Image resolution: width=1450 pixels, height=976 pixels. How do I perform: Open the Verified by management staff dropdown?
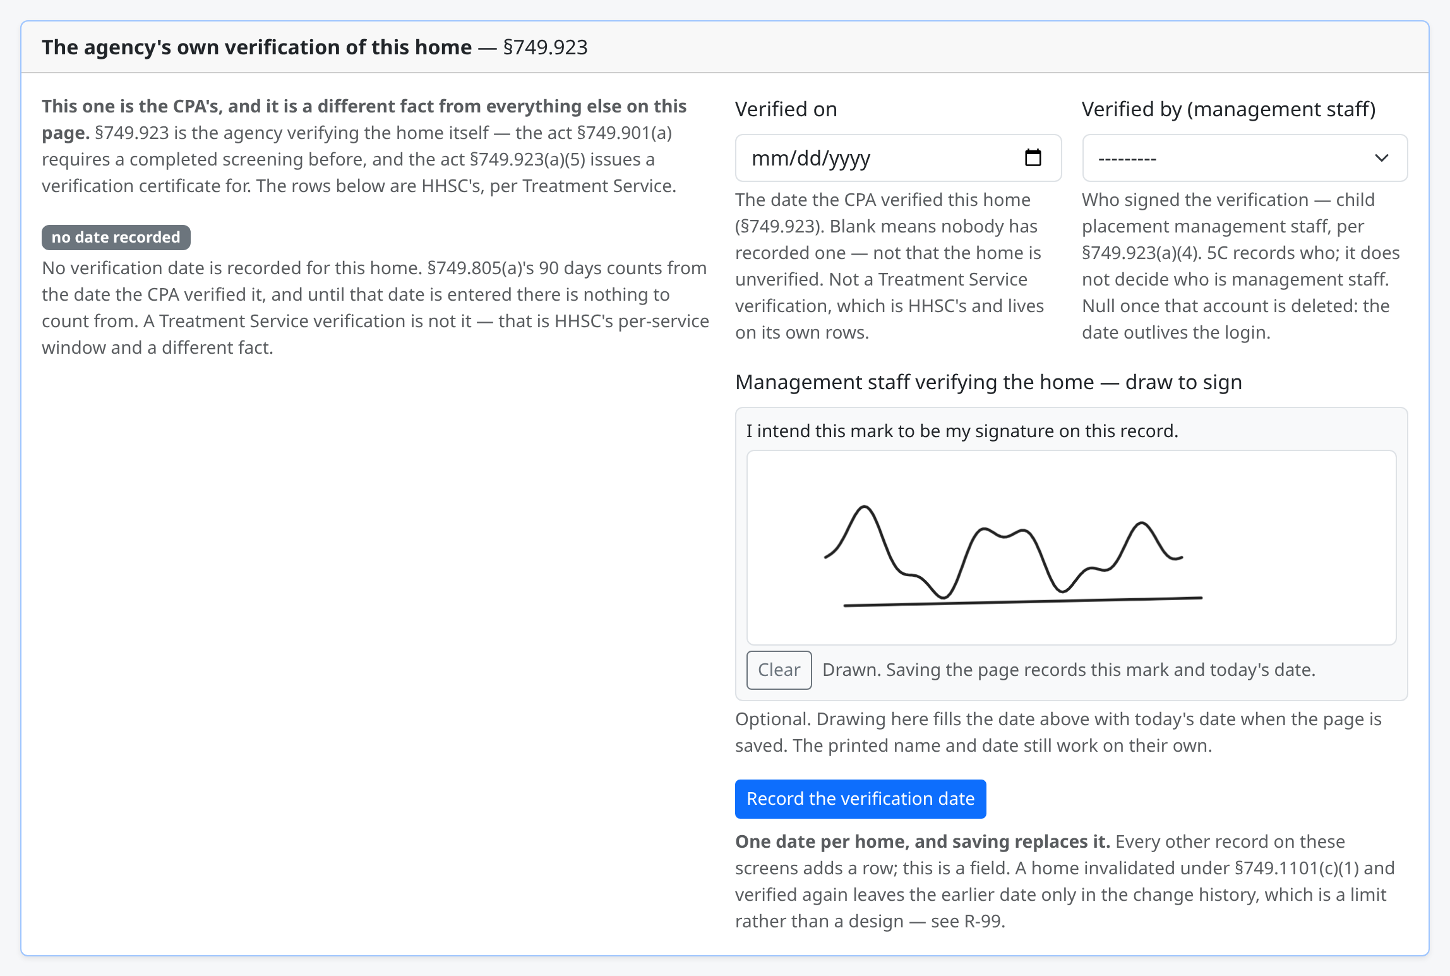[x=1245, y=158]
